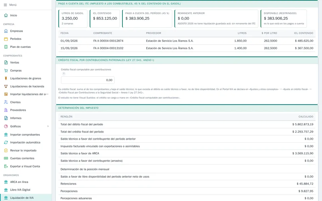The image size is (322, 201).
Task: Open Períodos calendar icon
Action: coord(6,39)
